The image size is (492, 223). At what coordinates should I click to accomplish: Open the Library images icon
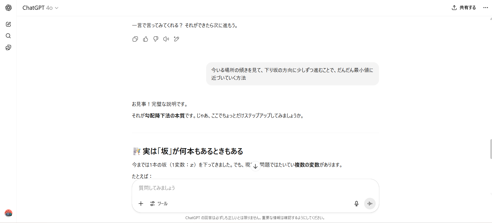click(x=8, y=48)
